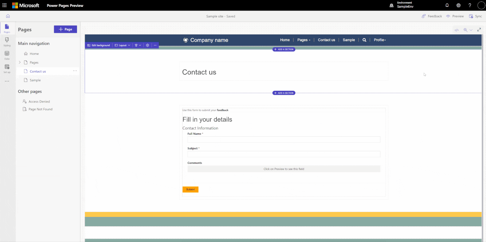486x242 pixels.
Task: Click the more options ellipsis in the section toolbar
Action: coord(156,45)
